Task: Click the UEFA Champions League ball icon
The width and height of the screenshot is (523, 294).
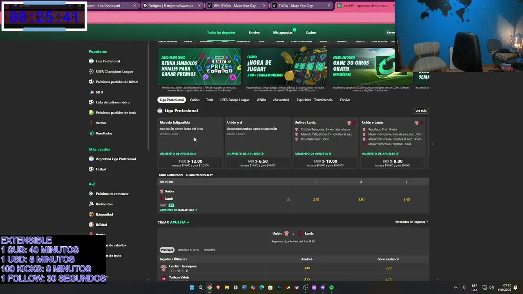Action: click(91, 71)
